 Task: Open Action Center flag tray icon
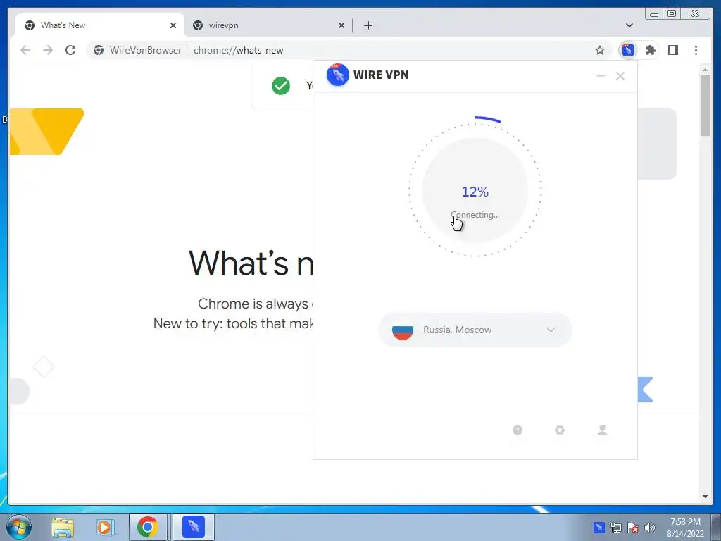(x=633, y=528)
